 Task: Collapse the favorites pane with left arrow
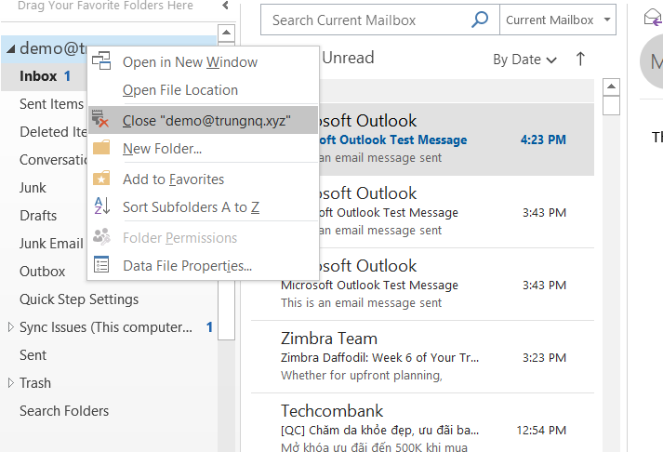tap(225, 5)
